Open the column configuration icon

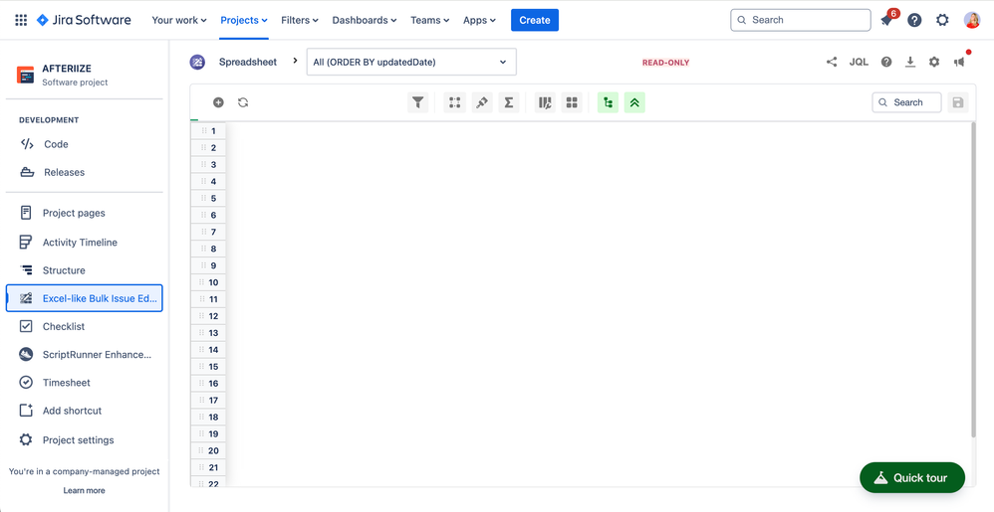point(545,102)
